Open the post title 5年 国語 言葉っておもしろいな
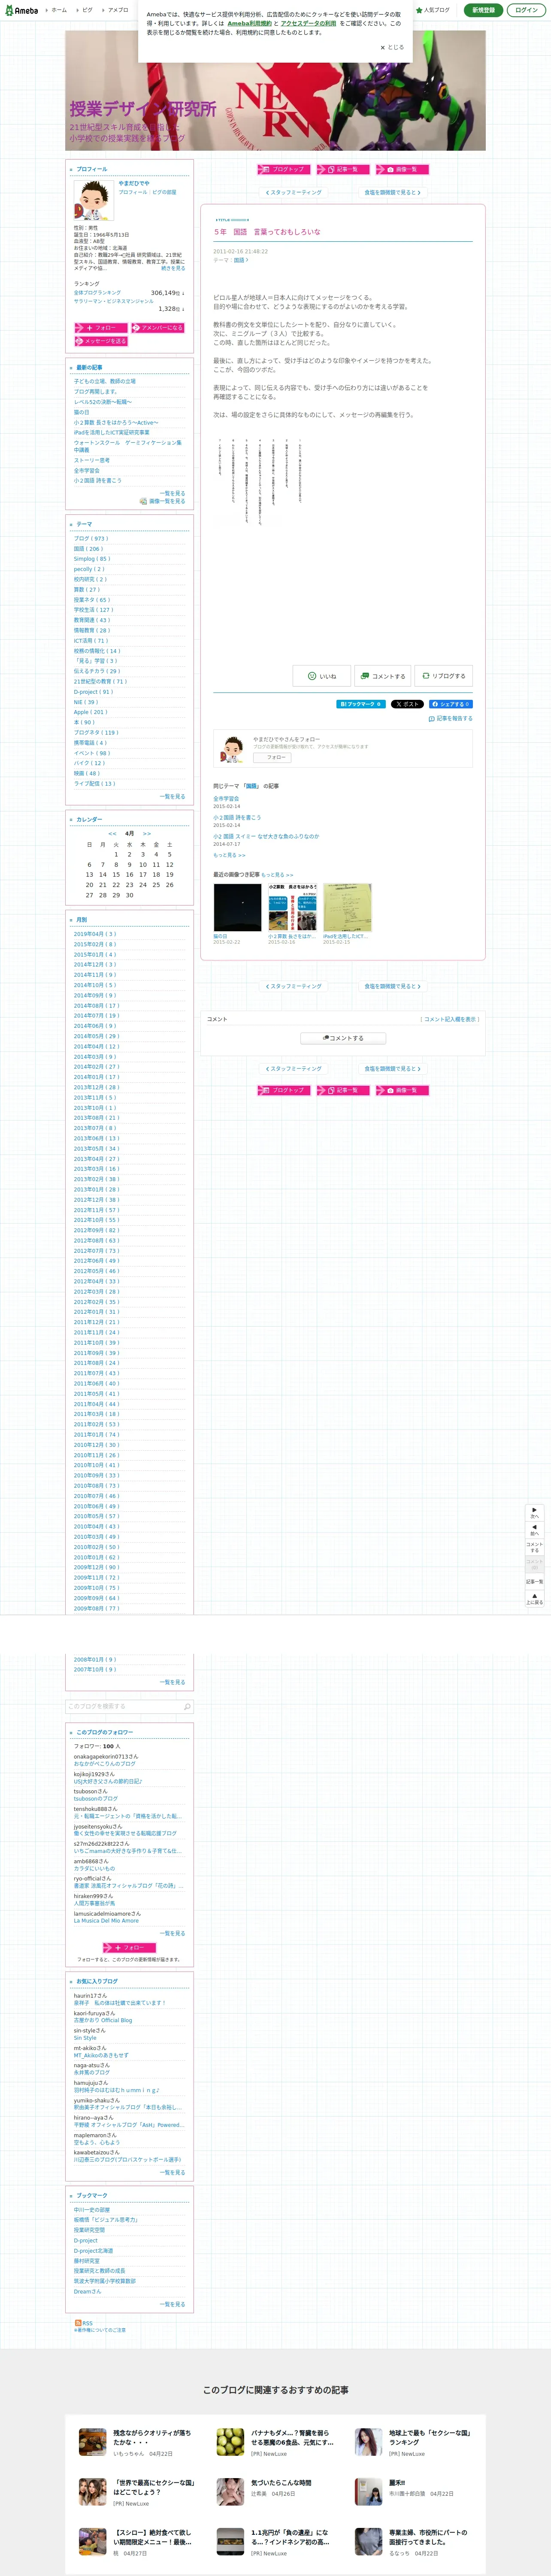 tap(267, 232)
